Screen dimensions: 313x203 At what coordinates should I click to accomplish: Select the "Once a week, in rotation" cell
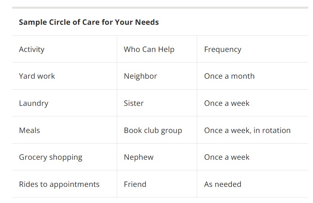pos(247,130)
